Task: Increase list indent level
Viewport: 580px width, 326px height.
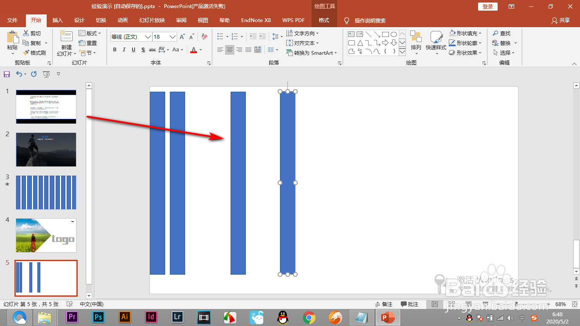Action: (x=262, y=37)
